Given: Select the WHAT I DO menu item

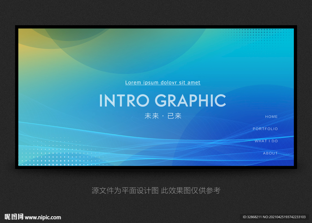Looking at the screenshot, I should pyautogui.click(x=266, y=141).
